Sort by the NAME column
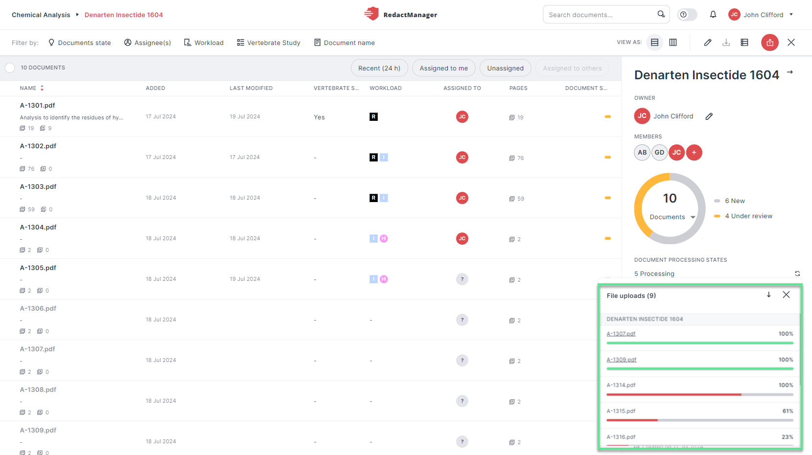This screenshot has height=455, width=812. [32, 88]
